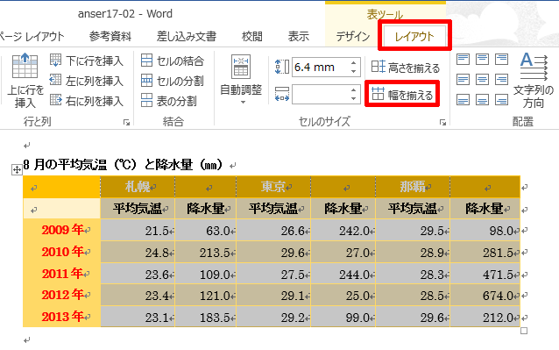This screenshot has width=559, height=350.
Task: Insert a column to the right (右に列を挿入)
Action: [87, 101]
